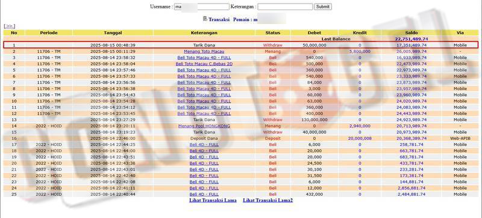The width and height of the screenshot is (482, 218).
Task: Click the Tanggal column header
Action: [113, 32]
